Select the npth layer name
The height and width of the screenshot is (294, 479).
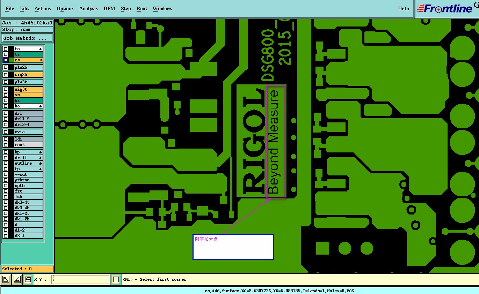pyautogui.click(x=29, y=186)
